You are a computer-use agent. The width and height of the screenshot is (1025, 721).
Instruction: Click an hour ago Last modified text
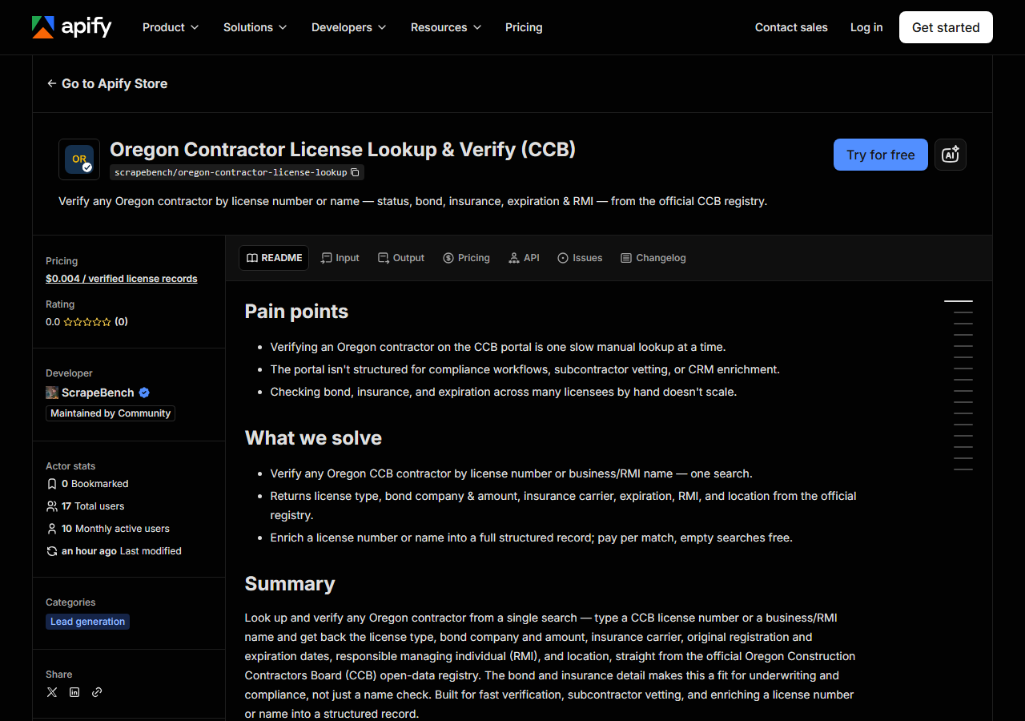pyautogui.click(x=122, y=551)
